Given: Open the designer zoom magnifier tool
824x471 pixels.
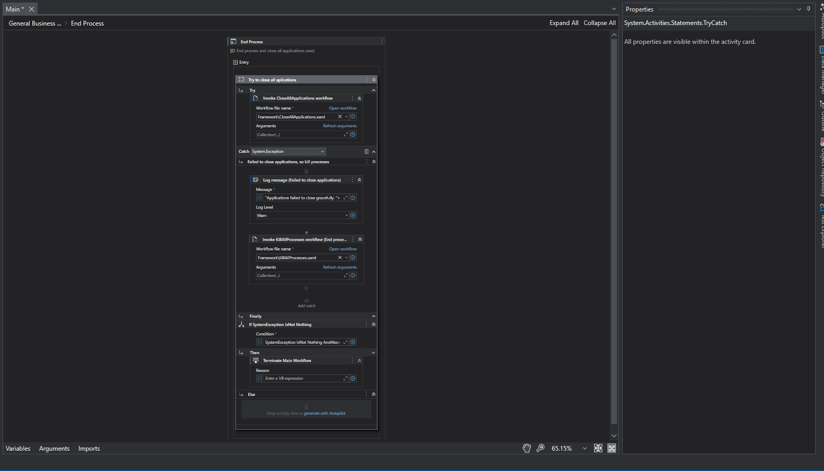Looking at the screenshot, I should pos(541,448).
